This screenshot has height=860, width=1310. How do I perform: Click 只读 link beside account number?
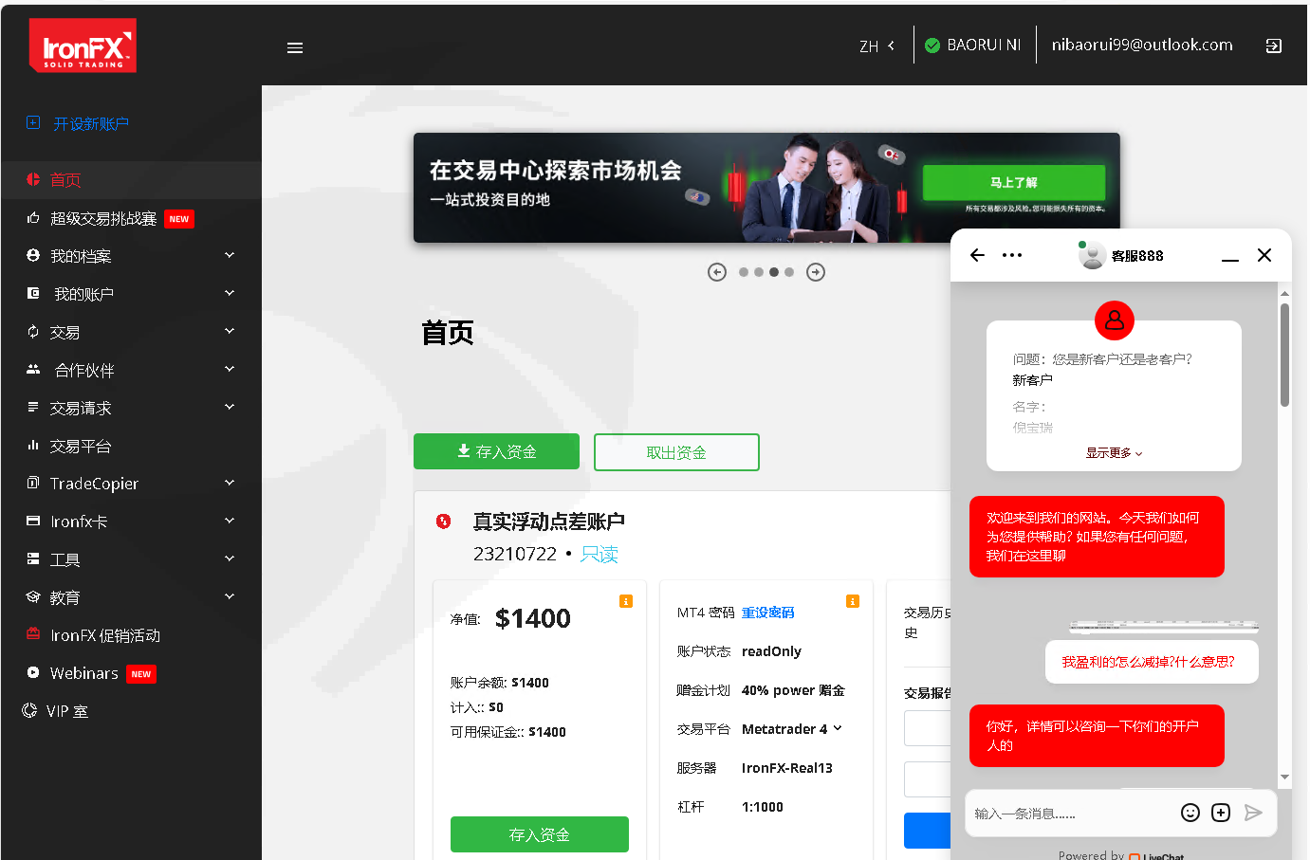600,554
